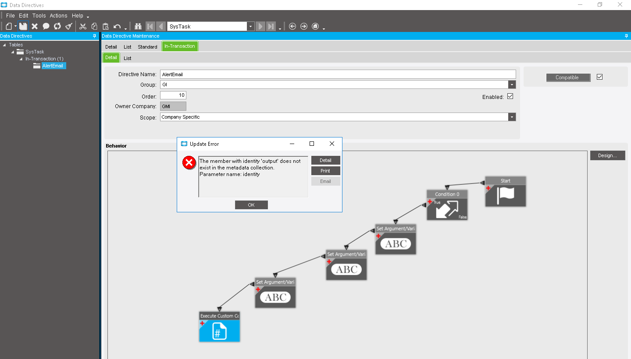Collapse the In-Transaction (1) tree node
This screenshot has width=631, height=359.
[x=21, y=59]
